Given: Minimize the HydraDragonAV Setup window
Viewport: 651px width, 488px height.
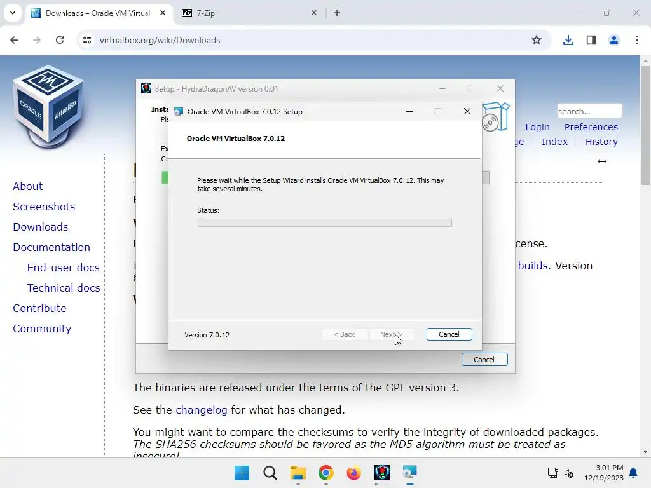Looking at the screenshot, I should 442,89.
